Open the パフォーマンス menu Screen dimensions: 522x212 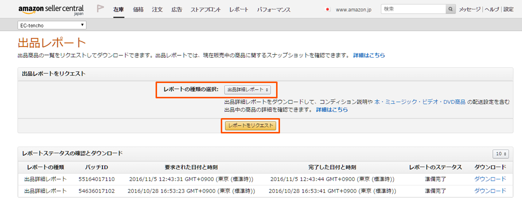click(x=274, y=10)
